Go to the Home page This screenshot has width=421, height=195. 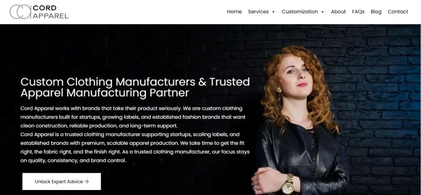coord(234,12)
